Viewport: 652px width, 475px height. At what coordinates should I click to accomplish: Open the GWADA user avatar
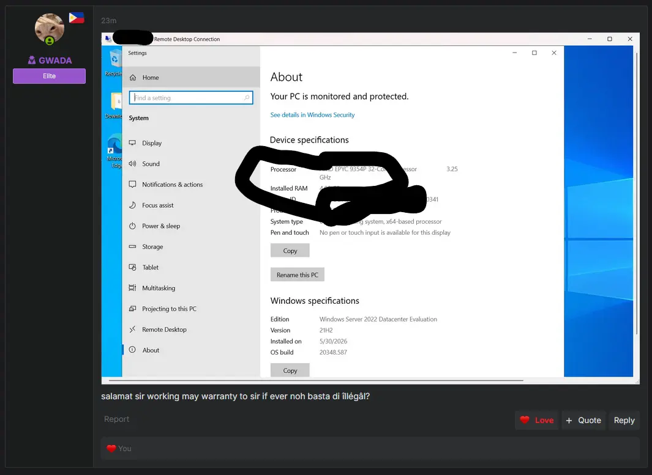pyautogui.click(x=50, y=29)
